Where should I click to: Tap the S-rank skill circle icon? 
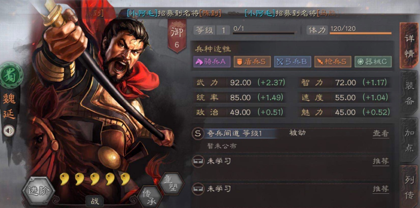[198, 134]
